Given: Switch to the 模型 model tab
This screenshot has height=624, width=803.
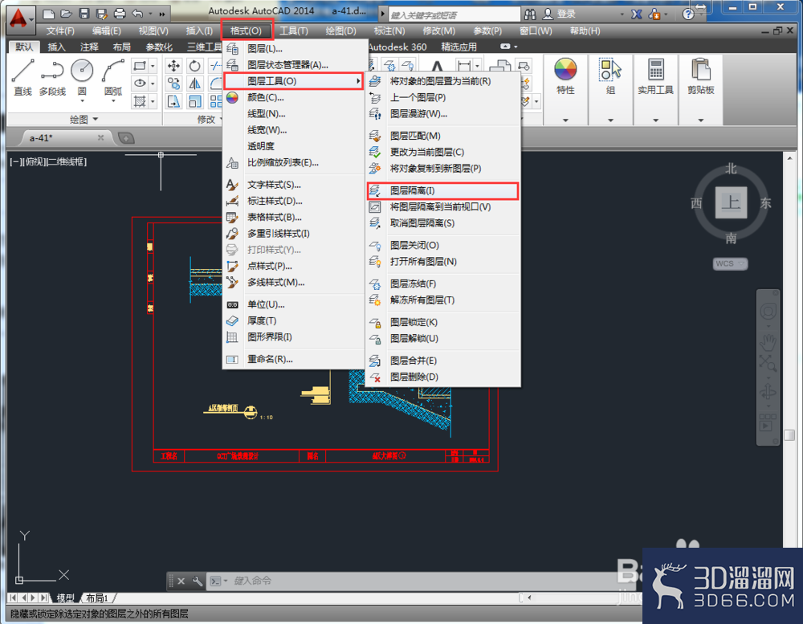Looking at the screenshot, I should (65, 597).
